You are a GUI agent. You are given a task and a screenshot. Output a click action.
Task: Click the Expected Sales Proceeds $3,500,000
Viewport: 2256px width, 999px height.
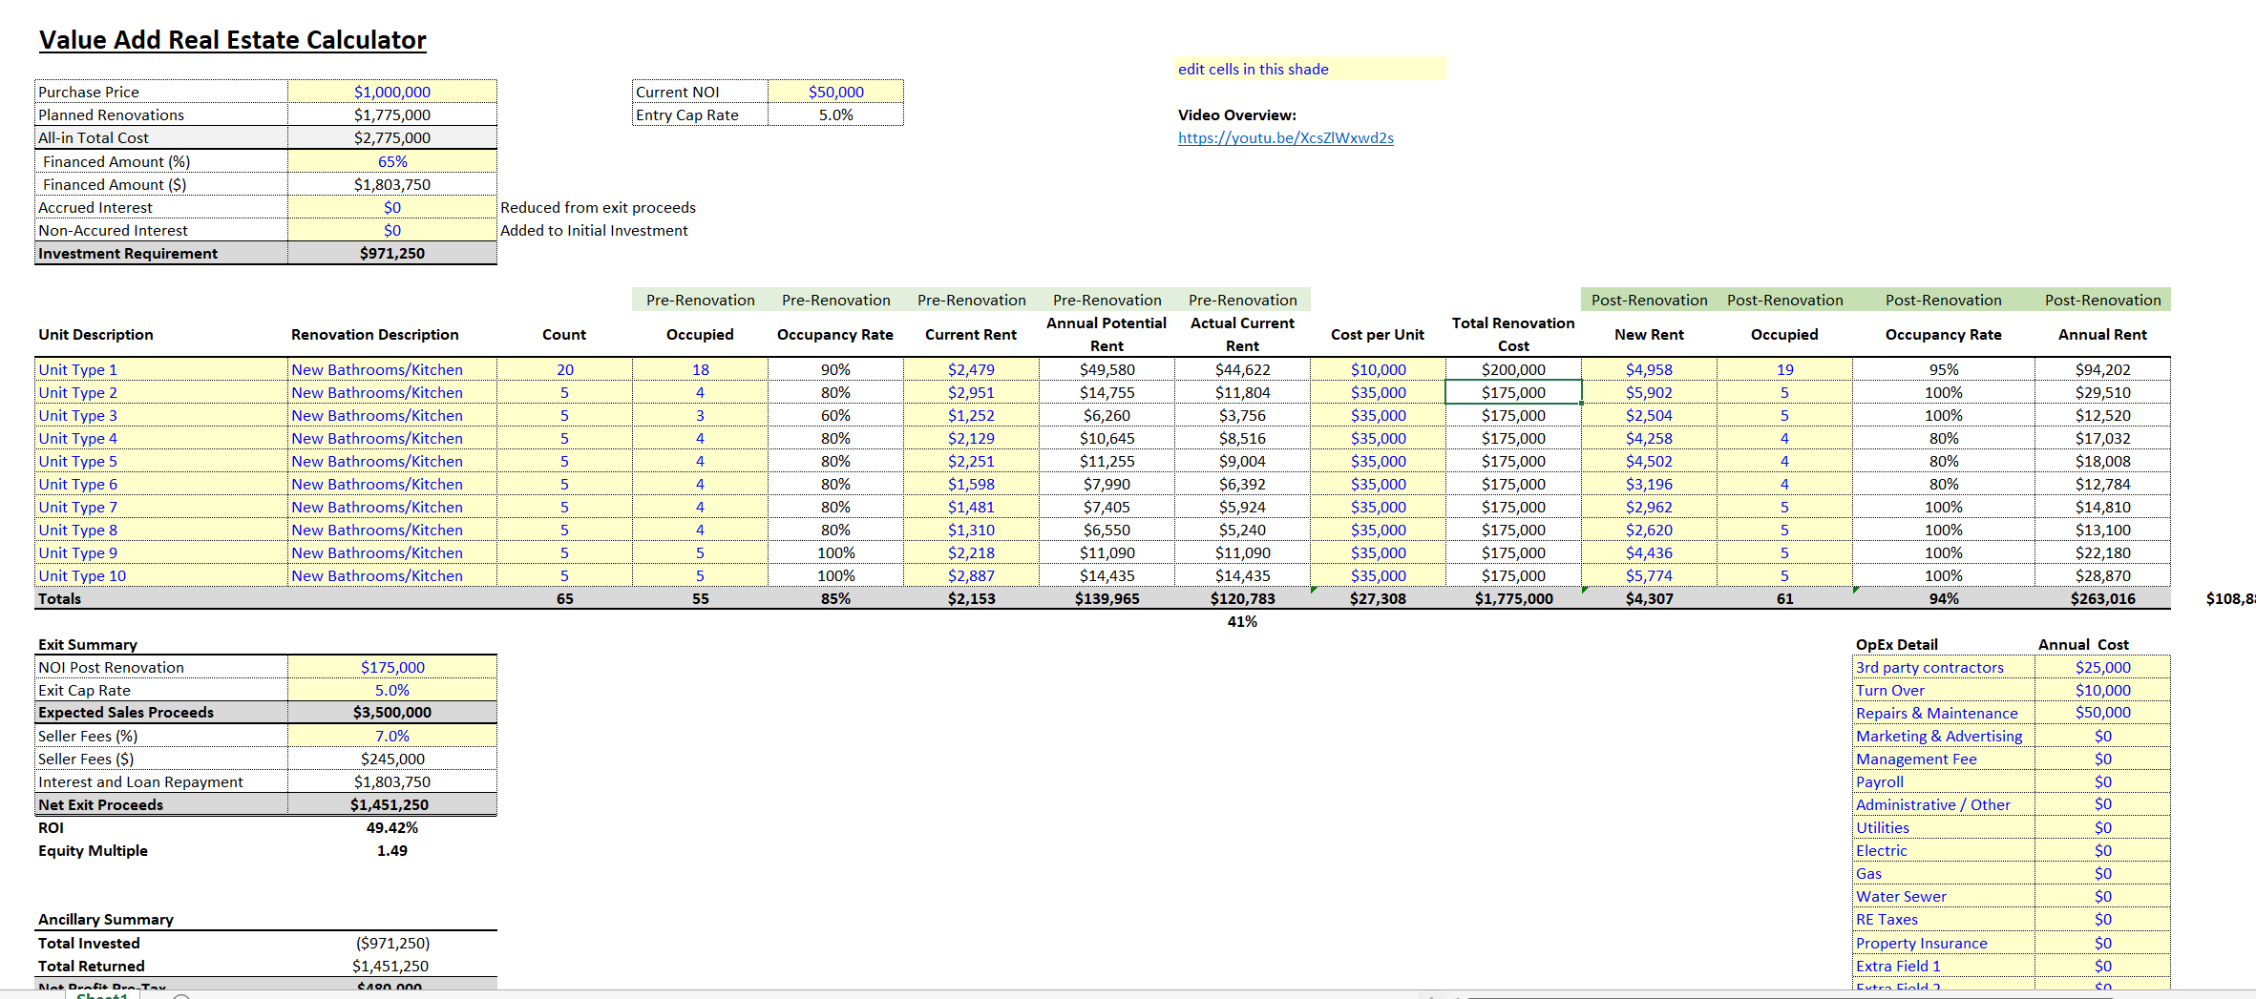[x=392, y=713]
